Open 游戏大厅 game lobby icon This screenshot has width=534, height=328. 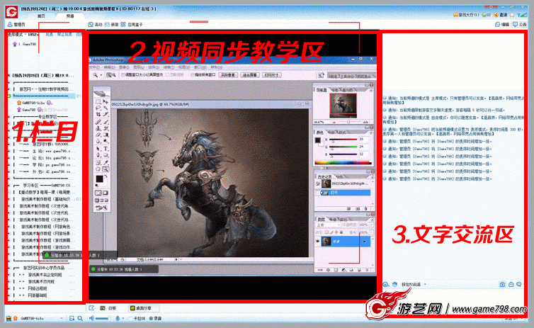(x=455, y=15)
